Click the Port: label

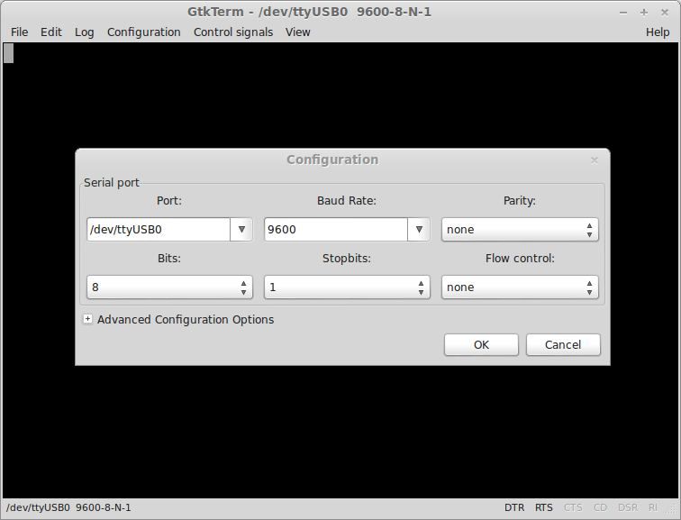(169, 201)
